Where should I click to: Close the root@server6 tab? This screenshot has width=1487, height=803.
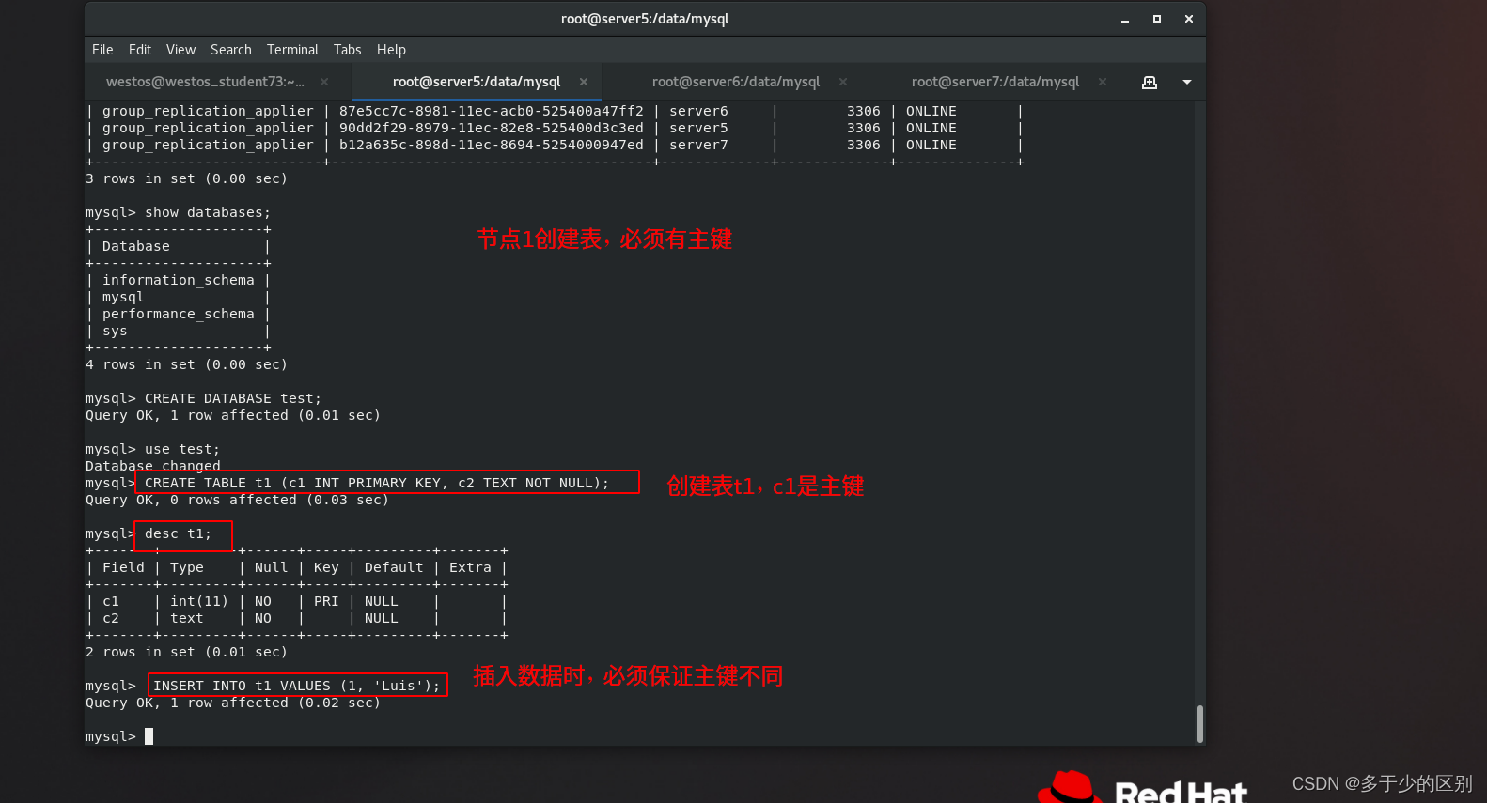click(843, 82)
